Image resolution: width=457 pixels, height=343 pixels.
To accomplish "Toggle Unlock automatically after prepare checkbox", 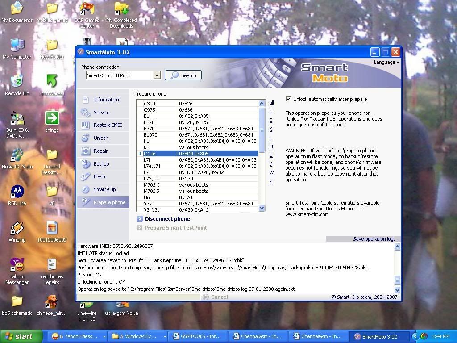I will [288, 99].
